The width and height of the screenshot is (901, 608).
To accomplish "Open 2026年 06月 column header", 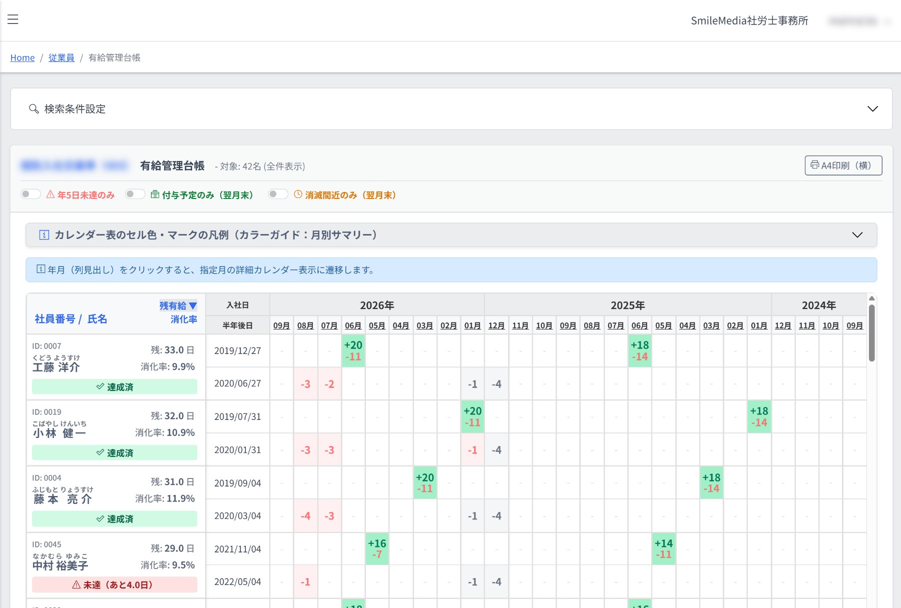I will tap(353, 325).
